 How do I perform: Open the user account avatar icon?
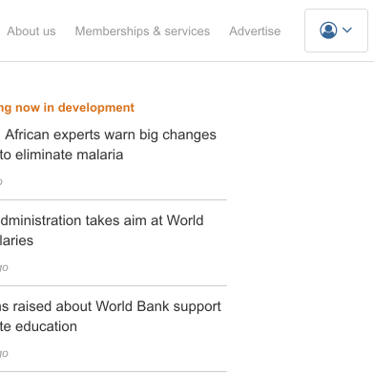[x=328, y=31]
